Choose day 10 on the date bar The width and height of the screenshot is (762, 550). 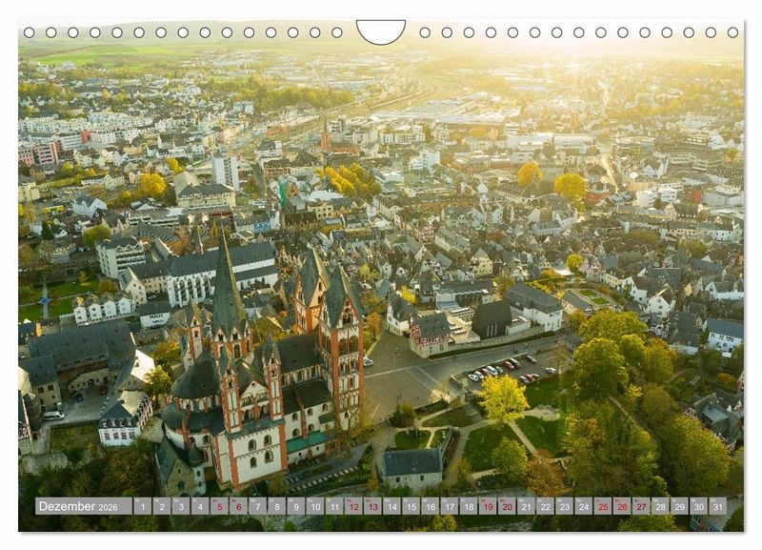pos(315,506)
